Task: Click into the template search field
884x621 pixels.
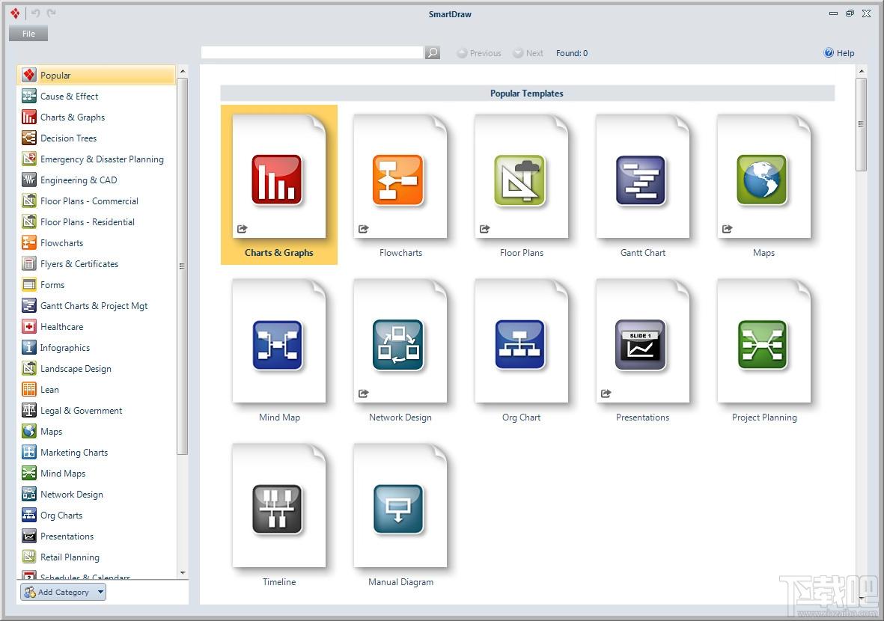Action: (x=312, y=52)
